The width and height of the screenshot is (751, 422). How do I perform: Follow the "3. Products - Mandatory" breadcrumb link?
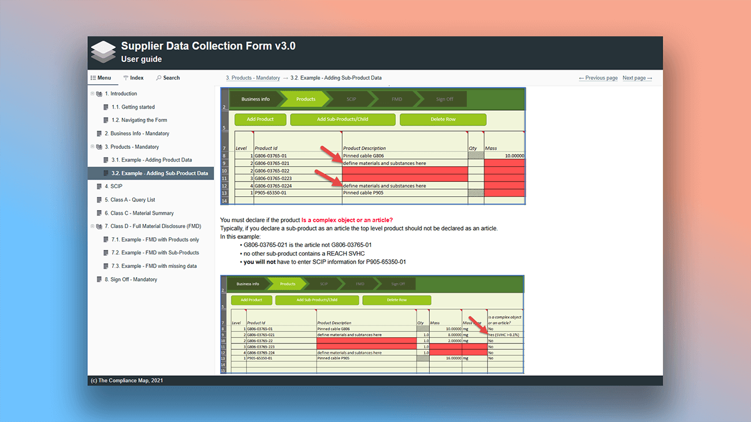(252, 77)
